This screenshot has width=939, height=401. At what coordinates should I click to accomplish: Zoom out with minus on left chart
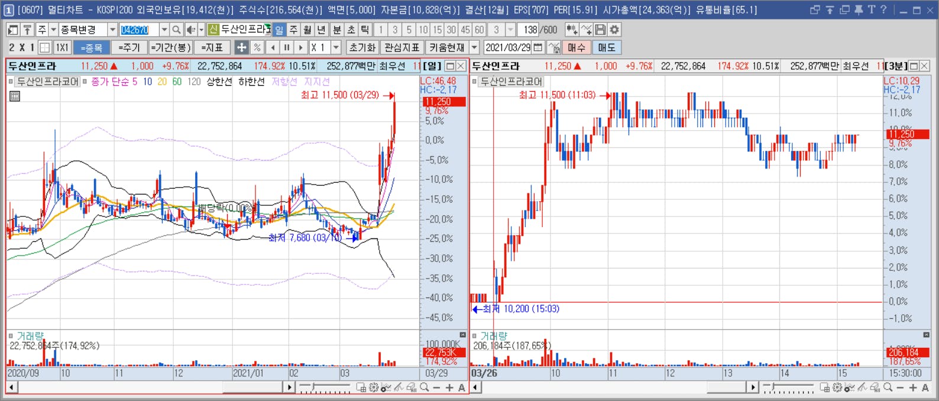pyautogui.click(x=436, y=387)
